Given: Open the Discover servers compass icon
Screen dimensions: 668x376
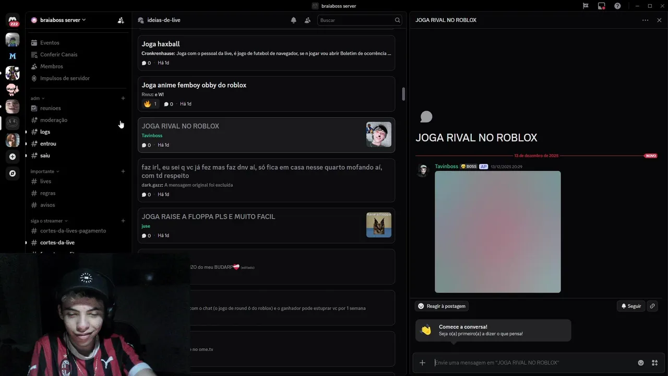Looking at the screenshot, I should coord(13,173).
